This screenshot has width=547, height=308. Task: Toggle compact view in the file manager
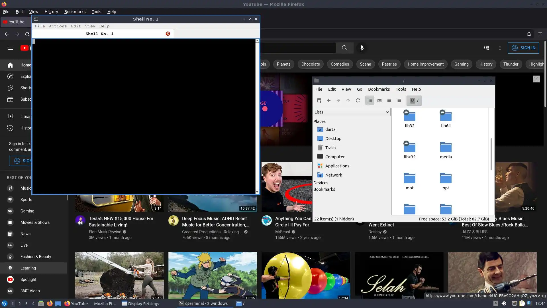[x=389, y=100]
